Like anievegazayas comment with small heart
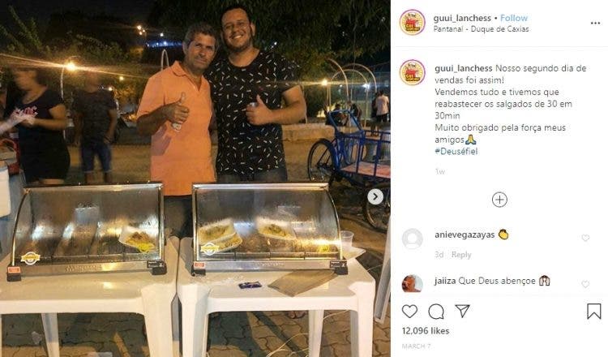Viewport: 608px width, 357px height. (585, 238)
